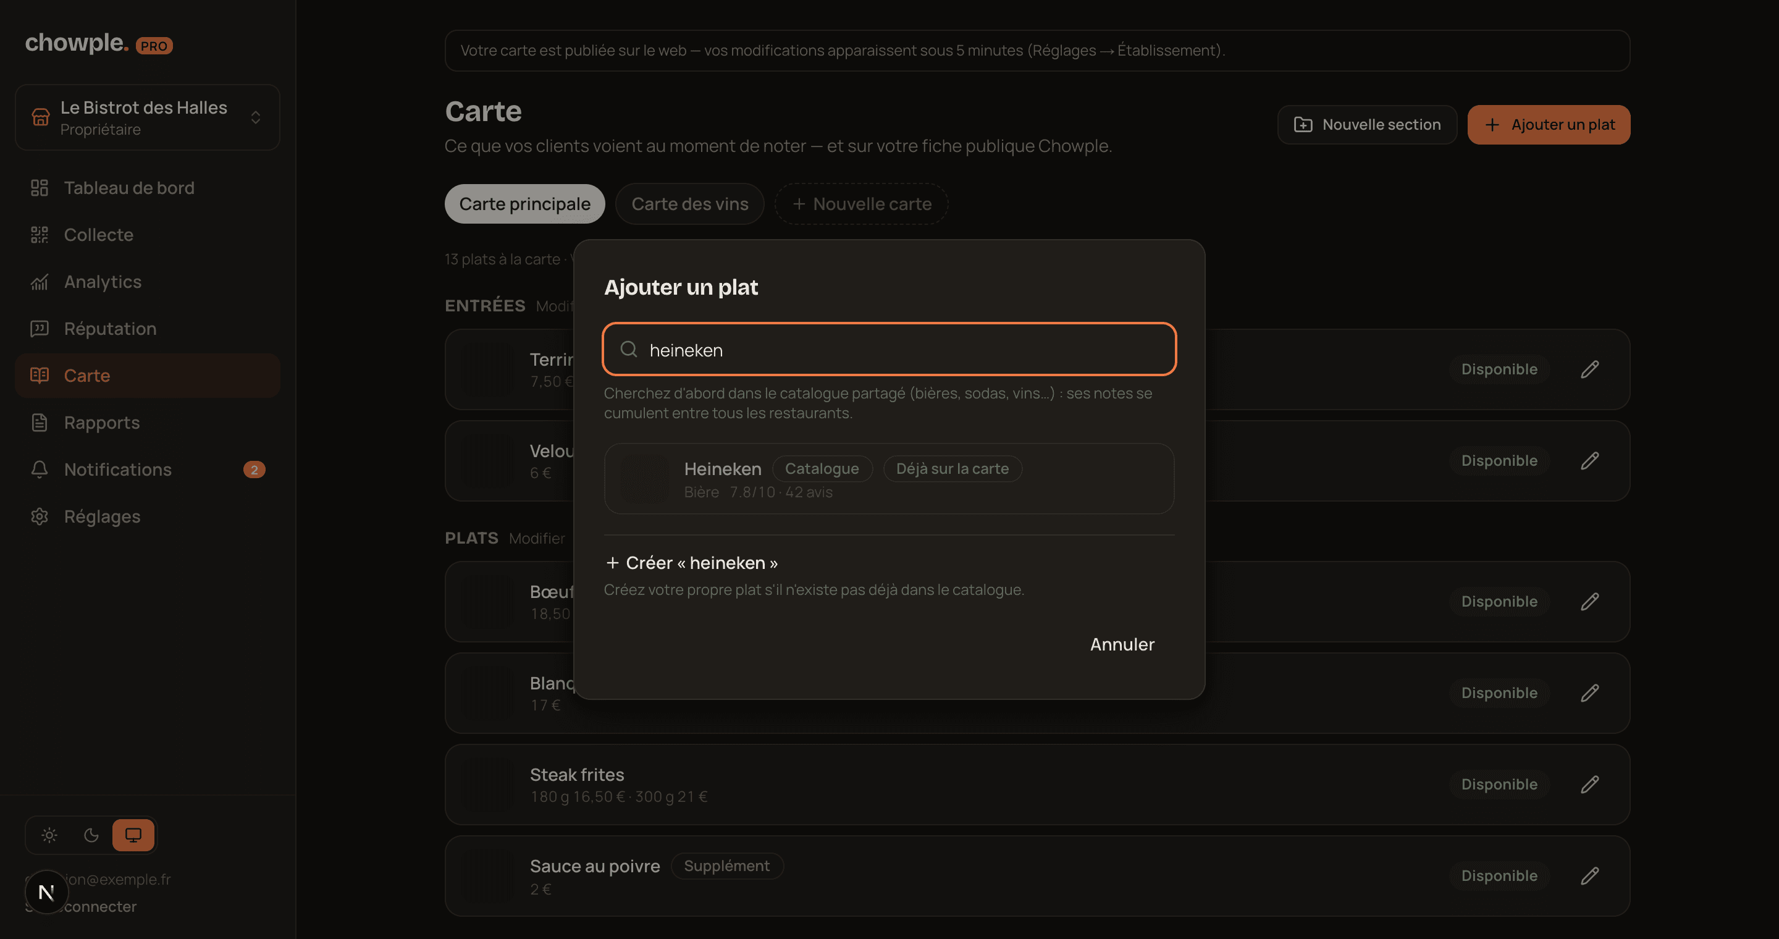
Task: Click the Réputation quote bubble icon
Action: click(40, 329)
